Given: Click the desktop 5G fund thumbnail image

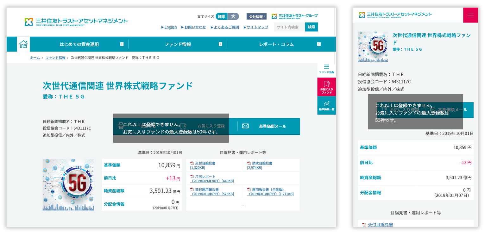Looking at the screenshot, I should click(68, 185).
